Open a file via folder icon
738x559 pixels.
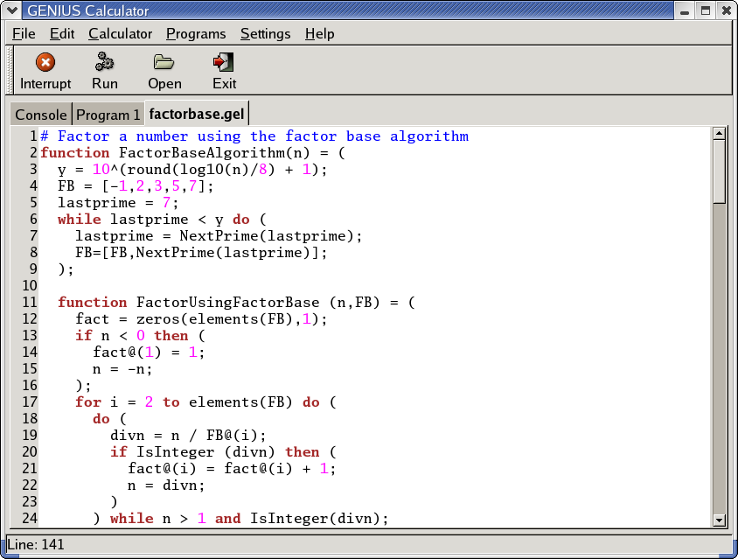point(164,62)
